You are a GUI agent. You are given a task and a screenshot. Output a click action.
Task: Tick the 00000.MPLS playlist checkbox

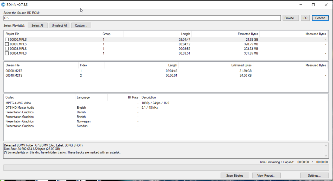[7, 40]
